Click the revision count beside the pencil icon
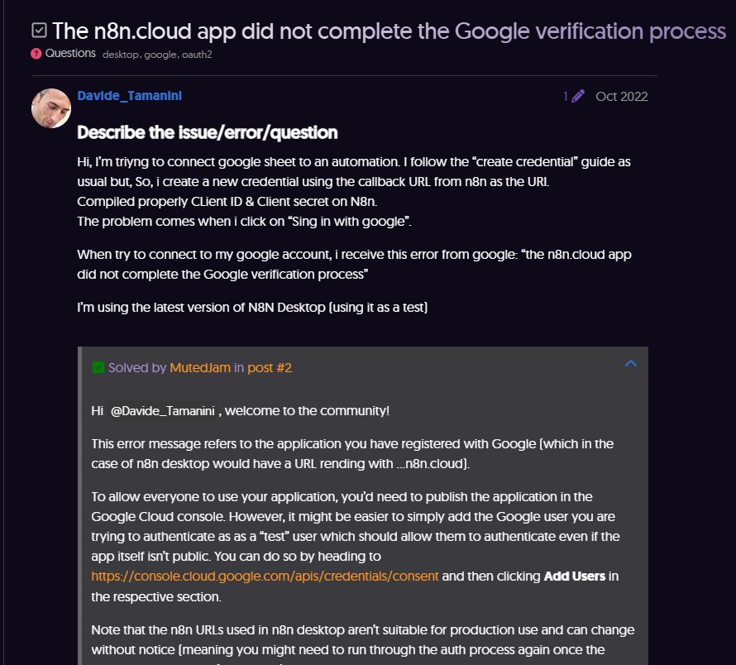This screenshot has width=736, height=665. point(565,96)
